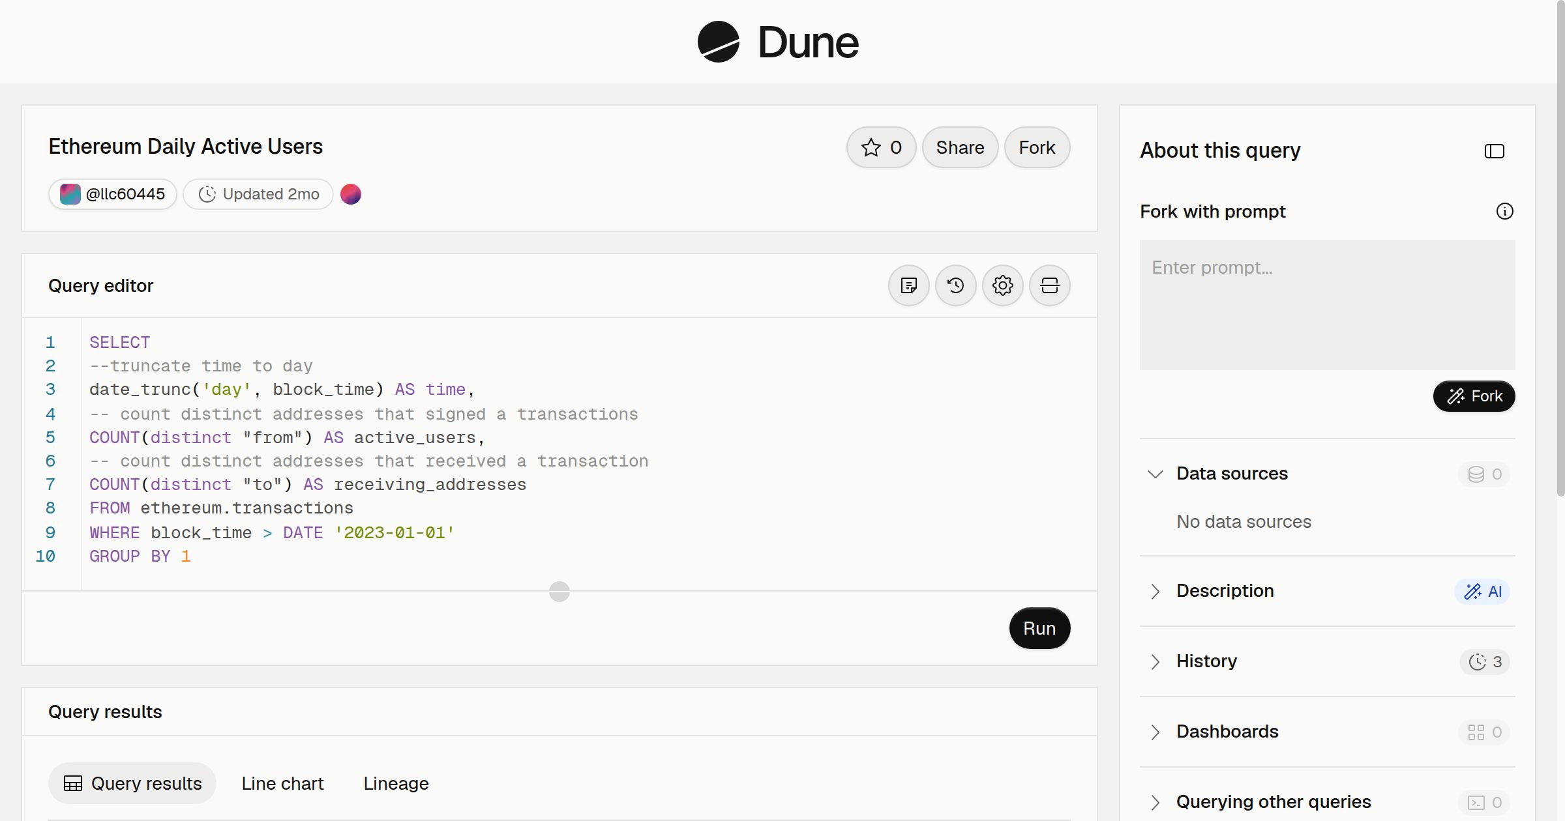Click the Share button

(960, 147)
